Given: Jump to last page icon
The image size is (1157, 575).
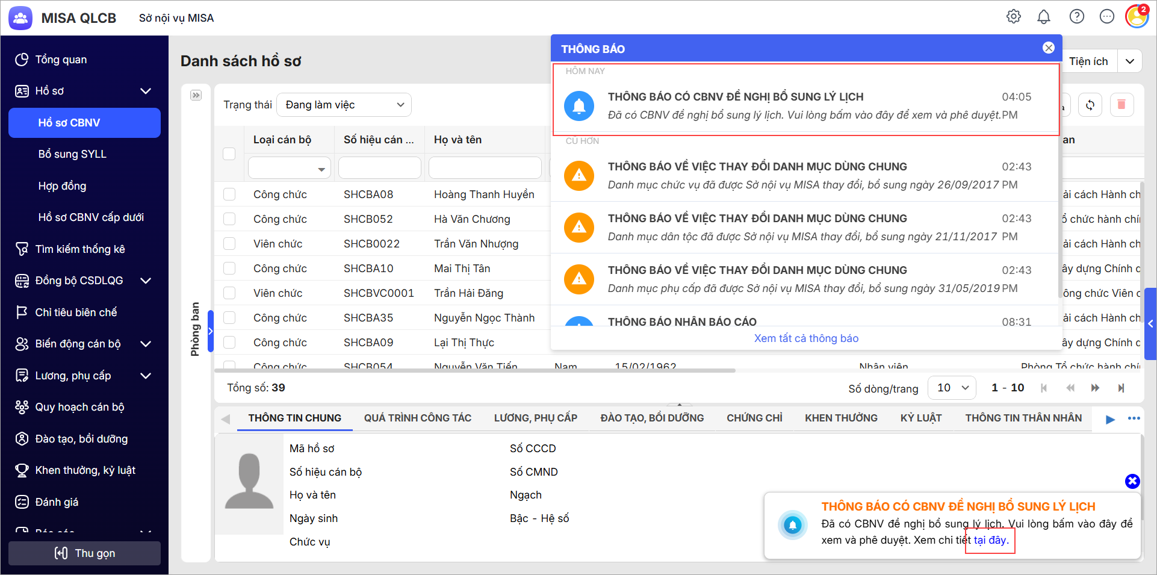Looking at the screenshot, I should pos(1121,388).
